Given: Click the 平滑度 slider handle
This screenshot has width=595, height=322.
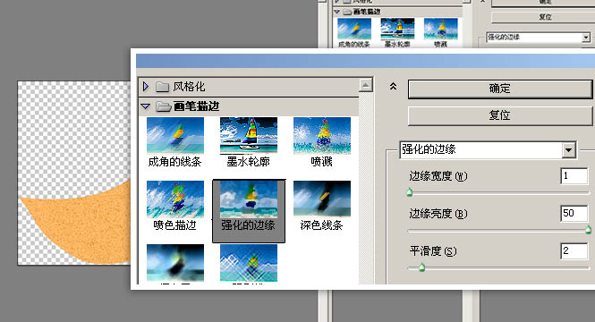Looking at the screenshot, I should coord(421,267).
